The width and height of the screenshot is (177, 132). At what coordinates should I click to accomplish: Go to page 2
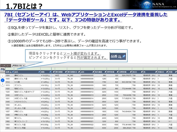[3, 80]
